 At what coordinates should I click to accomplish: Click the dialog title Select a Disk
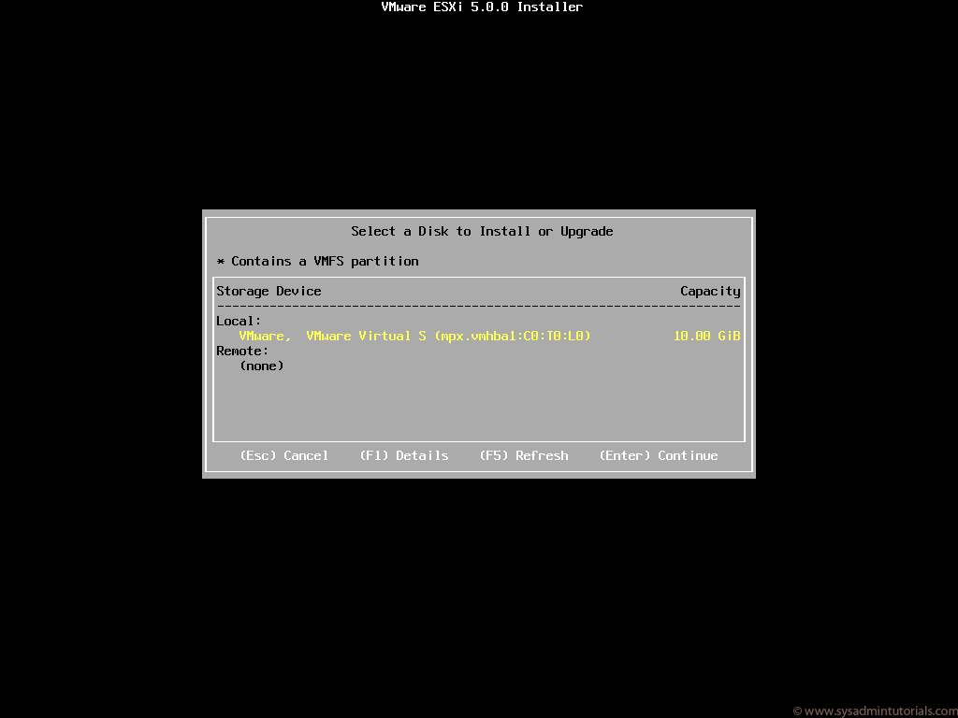pyautogui.click(x=482, y=231)
